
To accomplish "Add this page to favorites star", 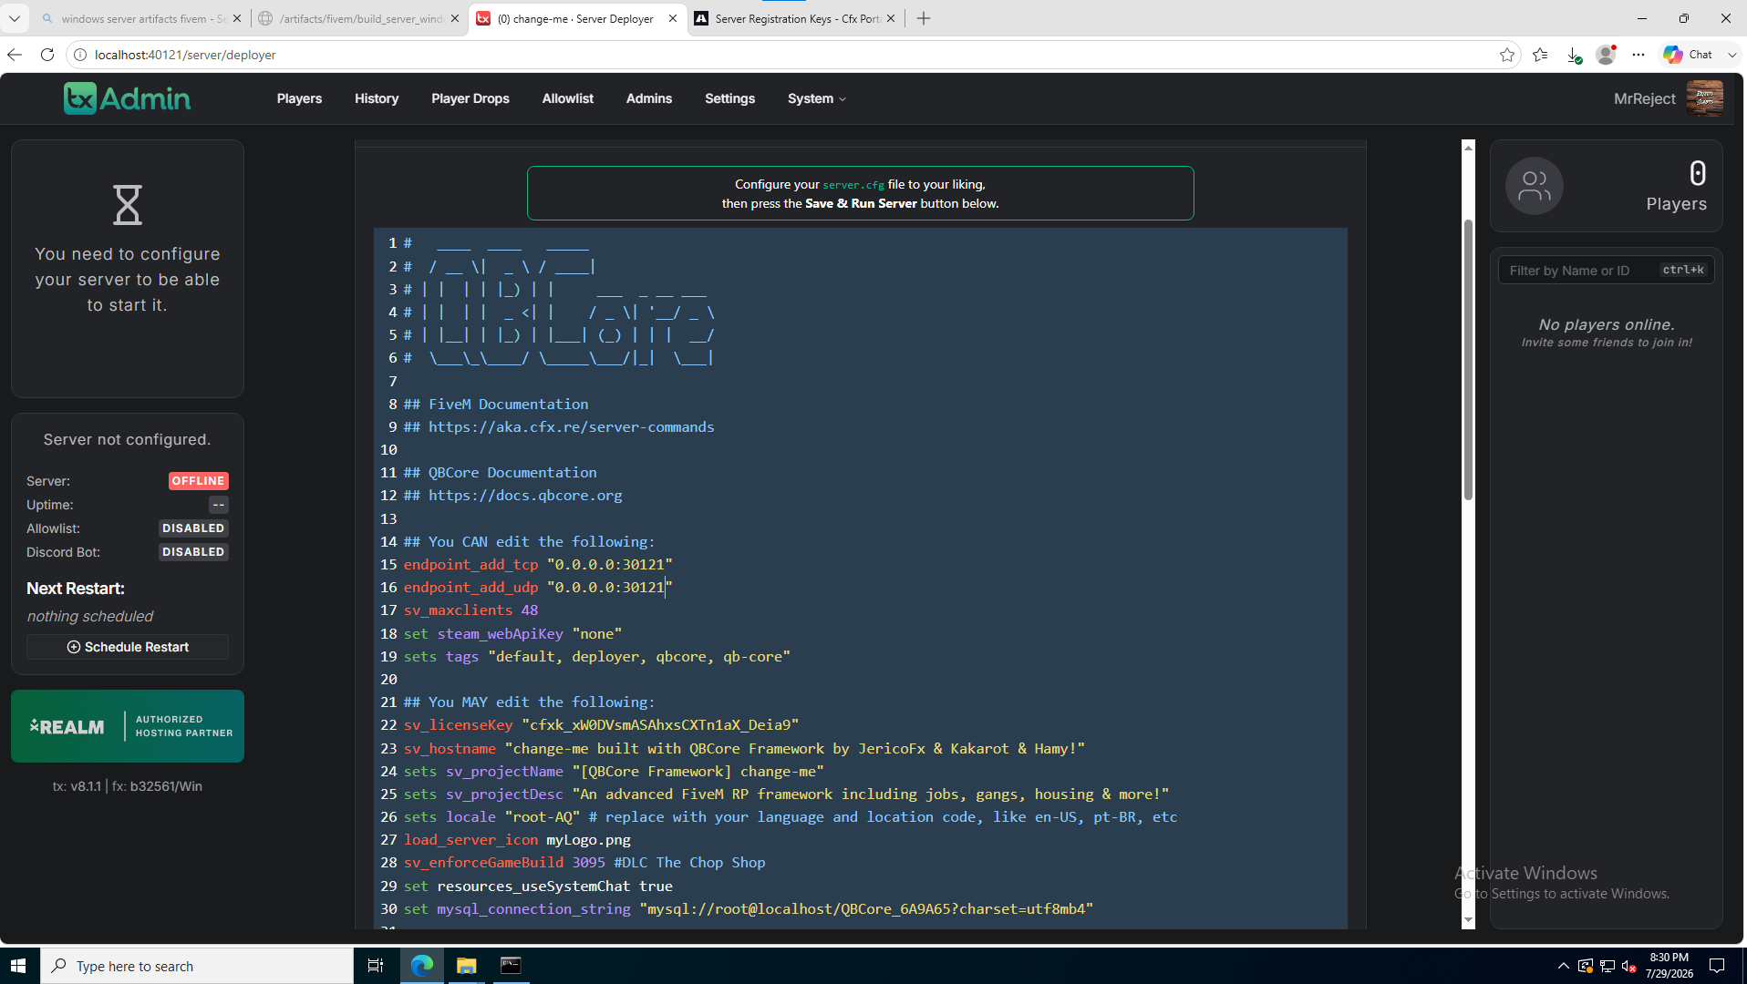I will coord(1506,55).
